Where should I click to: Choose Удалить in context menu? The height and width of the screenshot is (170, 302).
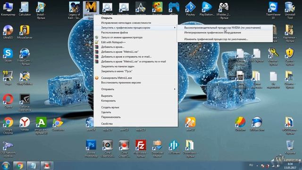pyautogui.click(x=135, y=112)
